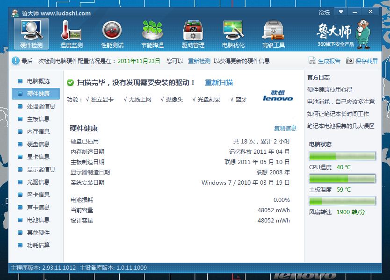Click the 生成报告 link text
The image size is (390, 280).
(329, 61)
